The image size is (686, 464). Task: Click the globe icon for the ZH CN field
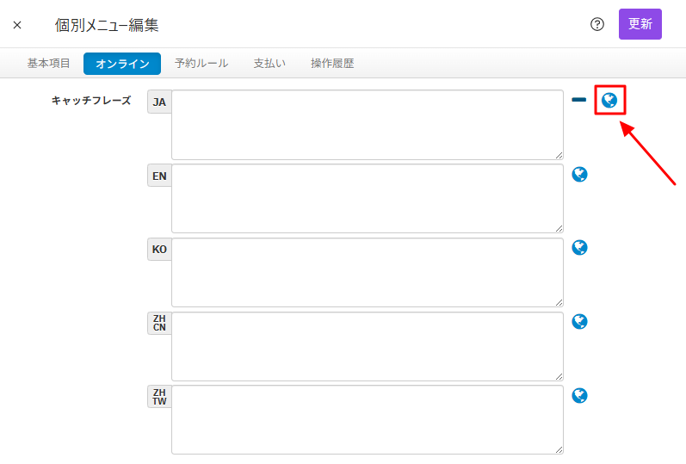click(x=580, y=322)
